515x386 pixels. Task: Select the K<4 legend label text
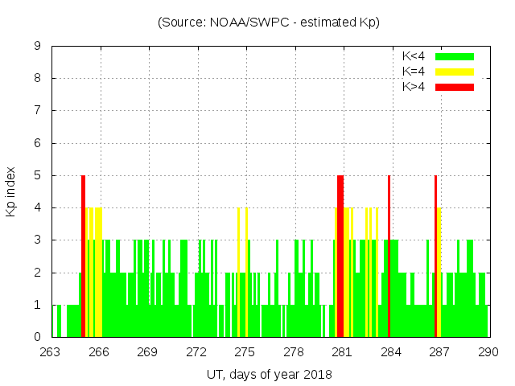coord(414,56)
